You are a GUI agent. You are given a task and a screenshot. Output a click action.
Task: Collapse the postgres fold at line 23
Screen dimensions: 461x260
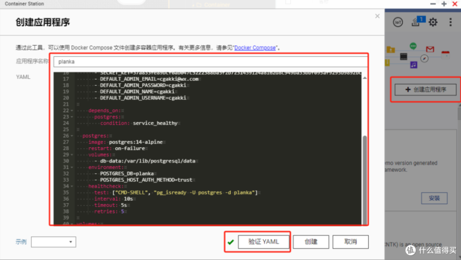[x=72, y=117]
